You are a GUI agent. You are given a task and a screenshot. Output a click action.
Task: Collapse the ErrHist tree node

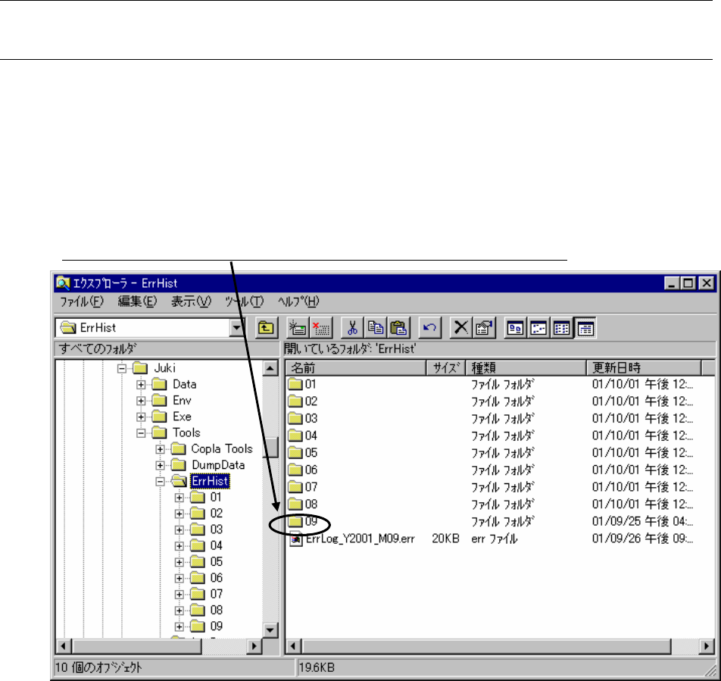(160, 482)
